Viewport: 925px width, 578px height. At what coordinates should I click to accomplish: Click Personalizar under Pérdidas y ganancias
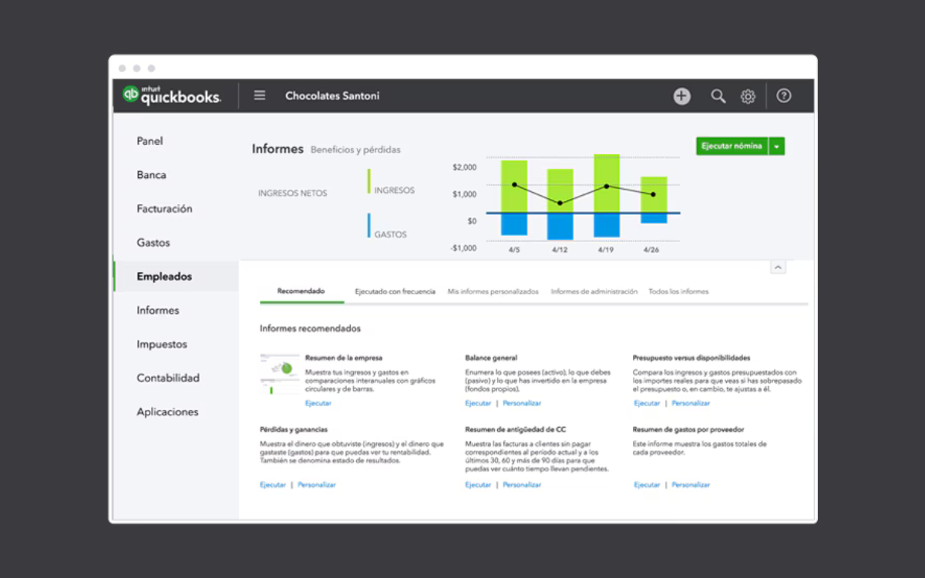(x=318, y=484)
